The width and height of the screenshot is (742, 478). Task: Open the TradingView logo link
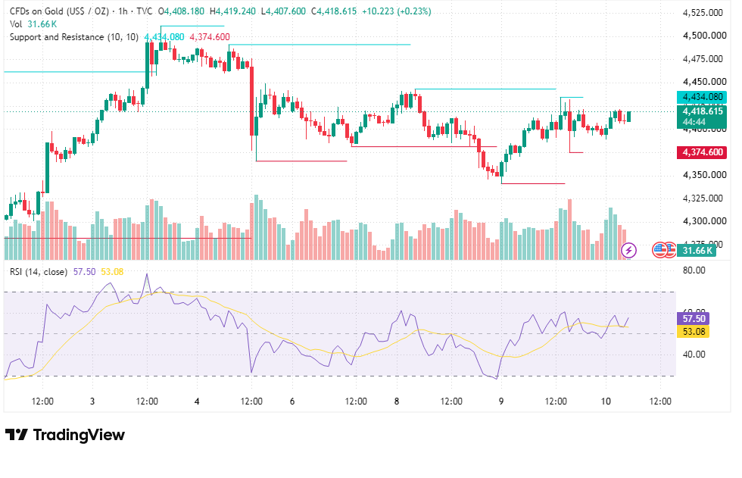65,435
